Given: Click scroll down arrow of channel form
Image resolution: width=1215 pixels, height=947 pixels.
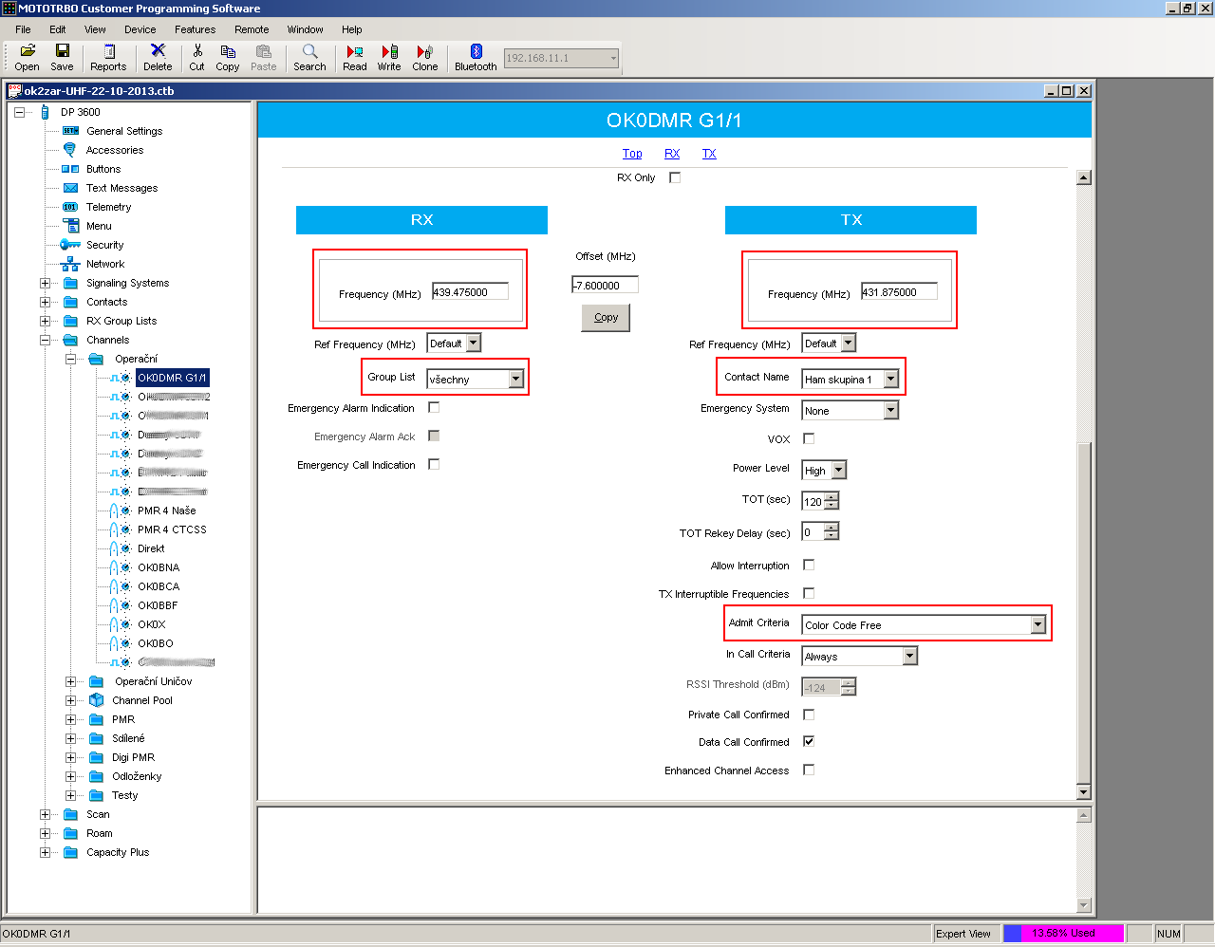Looking at the screenshot, I should (1084, 792).
